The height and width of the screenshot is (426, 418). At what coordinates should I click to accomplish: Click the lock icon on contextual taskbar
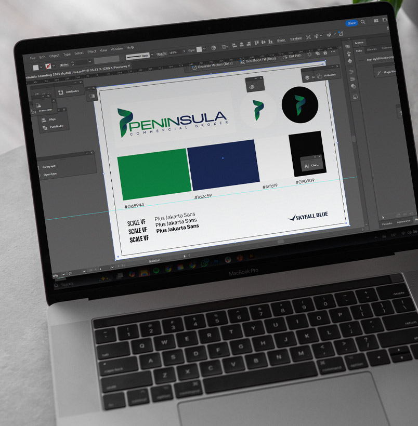[x=325, y=52]
